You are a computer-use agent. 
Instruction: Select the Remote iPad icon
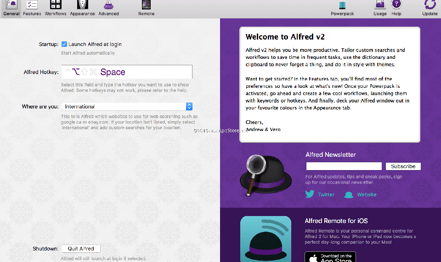146,5
